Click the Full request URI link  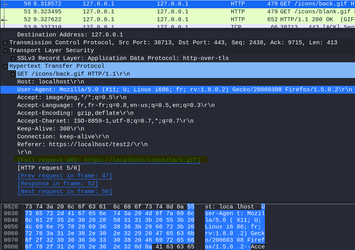(x=109, y=160)
